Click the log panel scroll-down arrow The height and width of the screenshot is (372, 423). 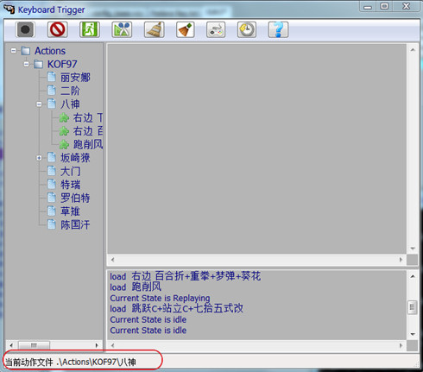pyautogui.click(x=413, y=334)
